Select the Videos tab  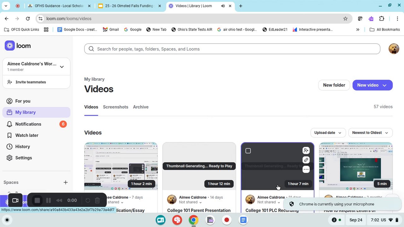(x=91, y=107)
